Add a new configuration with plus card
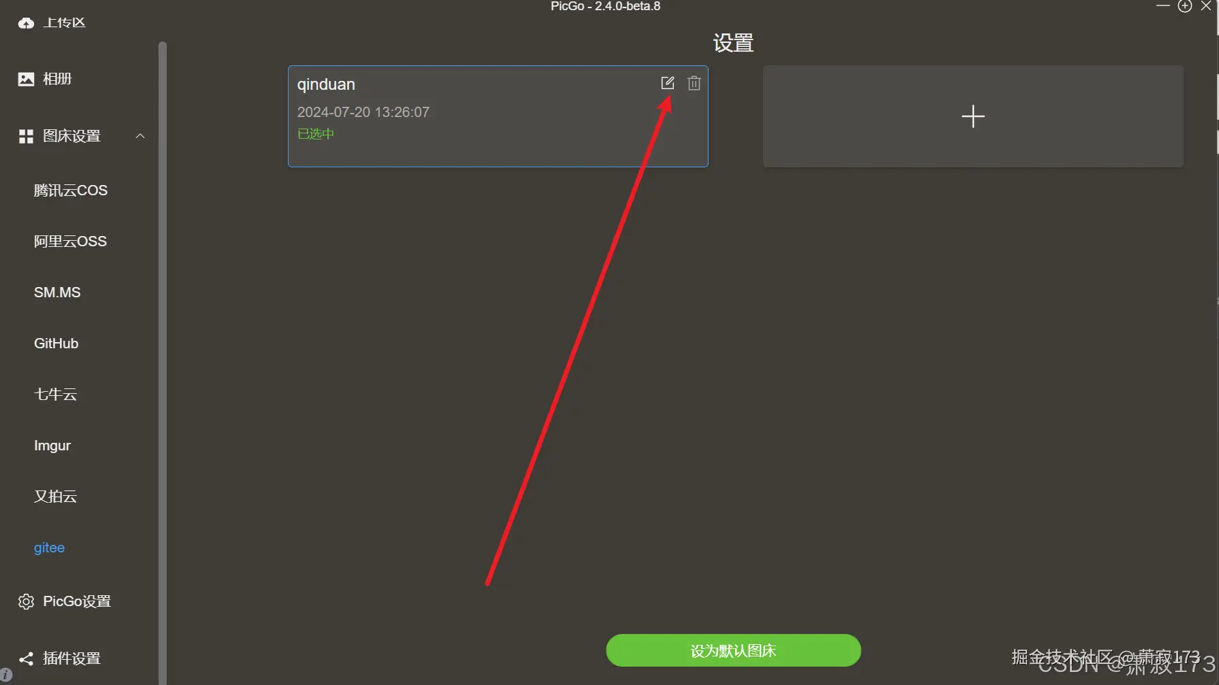This screenshot has width=1219, height=685. tap(973, 116)
